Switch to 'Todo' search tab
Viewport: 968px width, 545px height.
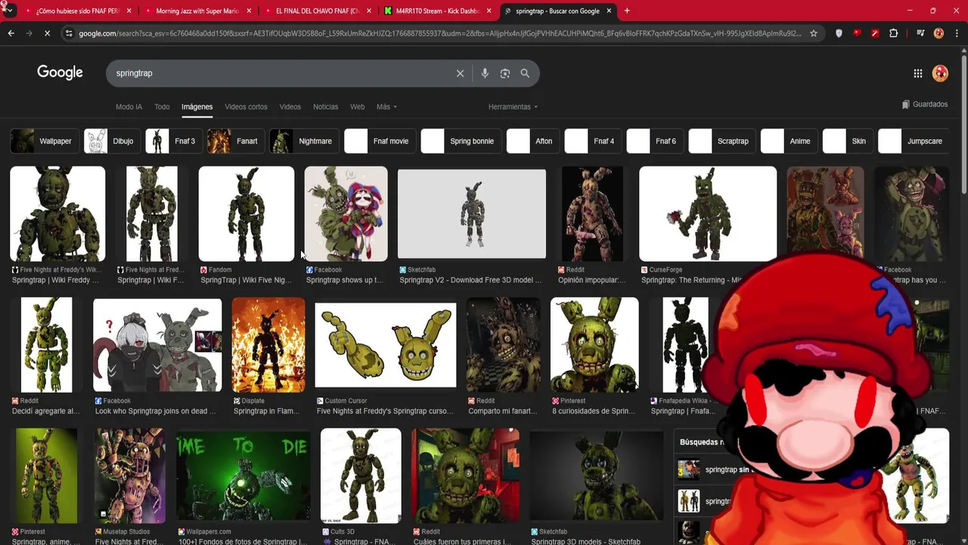(162, 107)
